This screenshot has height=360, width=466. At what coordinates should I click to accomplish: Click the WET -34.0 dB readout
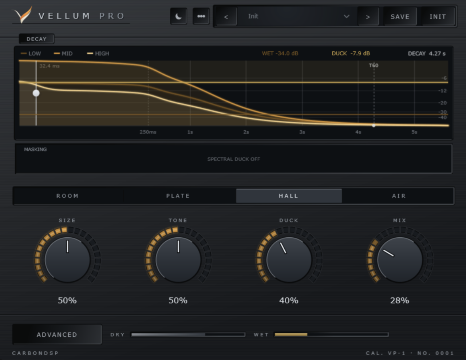point(280,54)
